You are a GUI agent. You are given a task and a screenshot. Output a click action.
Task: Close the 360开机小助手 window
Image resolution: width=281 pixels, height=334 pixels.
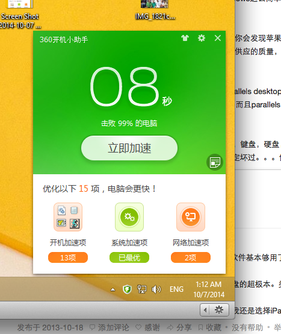(218, 38)
